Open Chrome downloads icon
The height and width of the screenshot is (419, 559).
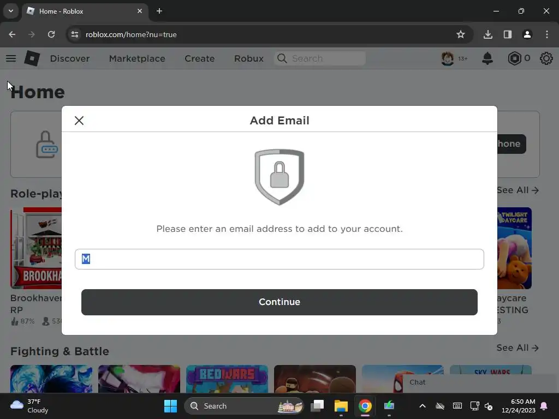pyautogui.click(x=488, y=34)
